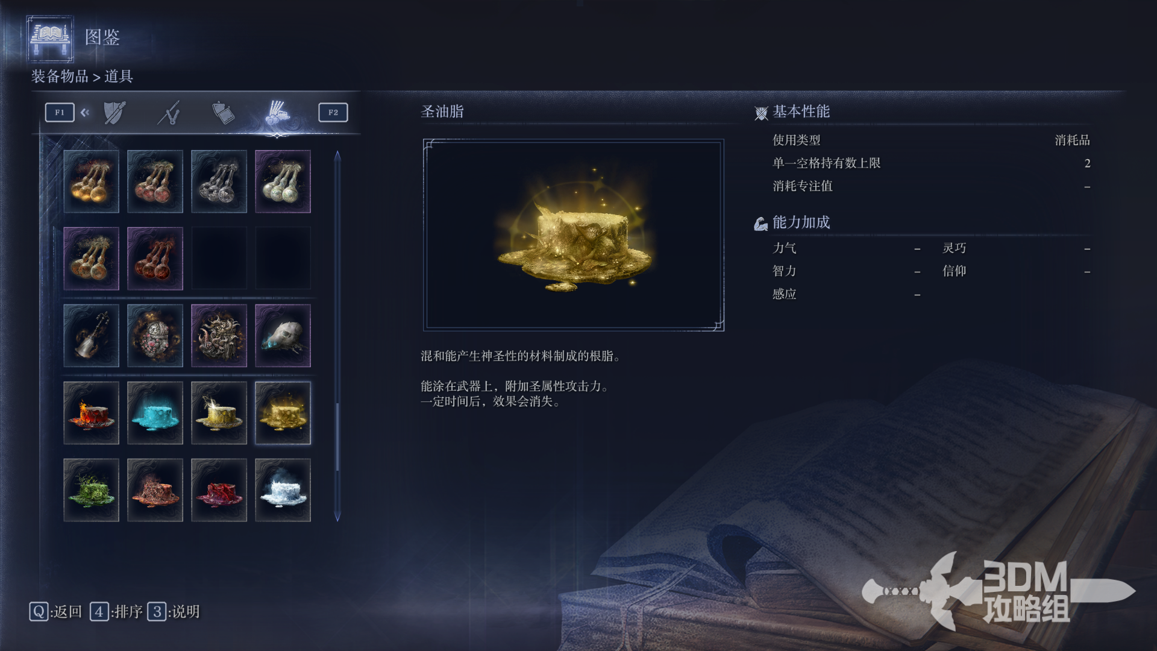
Task: Switch to the shield and sword tab
Action: pos(114,113)
